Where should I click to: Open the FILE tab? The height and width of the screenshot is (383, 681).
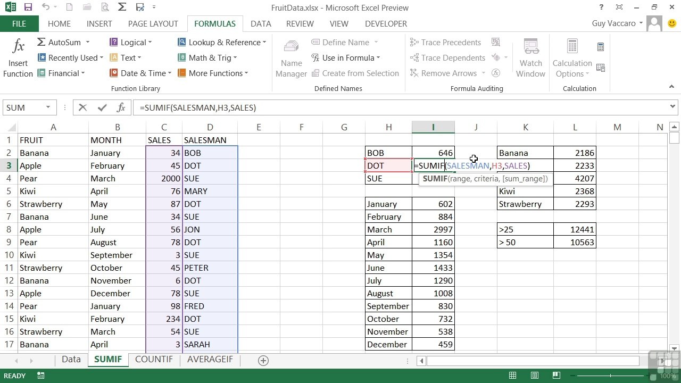(x=19, y=23)
